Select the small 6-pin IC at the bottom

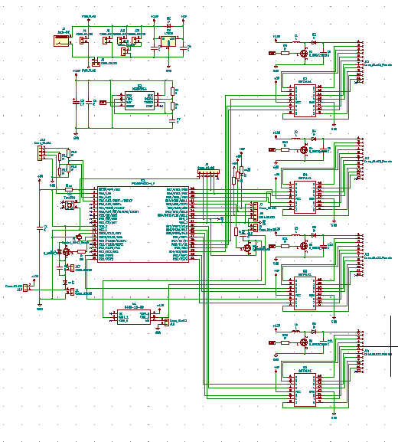point(134,317)
